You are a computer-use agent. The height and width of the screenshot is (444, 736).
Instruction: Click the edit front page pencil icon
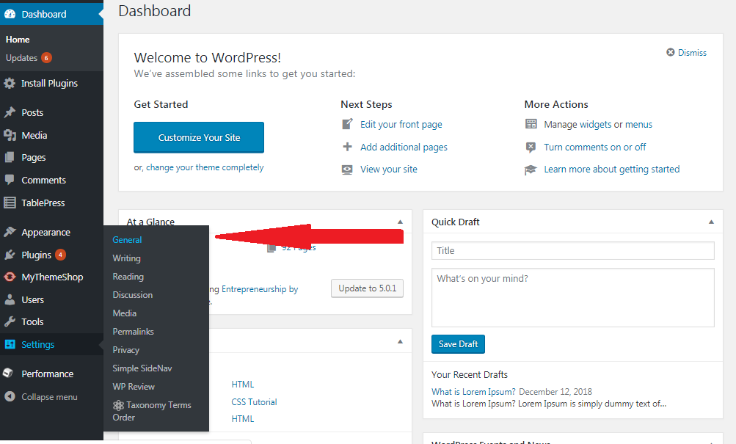pos(347,124)
